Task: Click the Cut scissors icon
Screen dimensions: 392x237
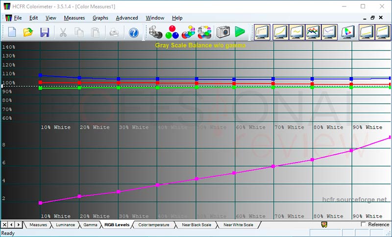Action: (x=63, y=32)
